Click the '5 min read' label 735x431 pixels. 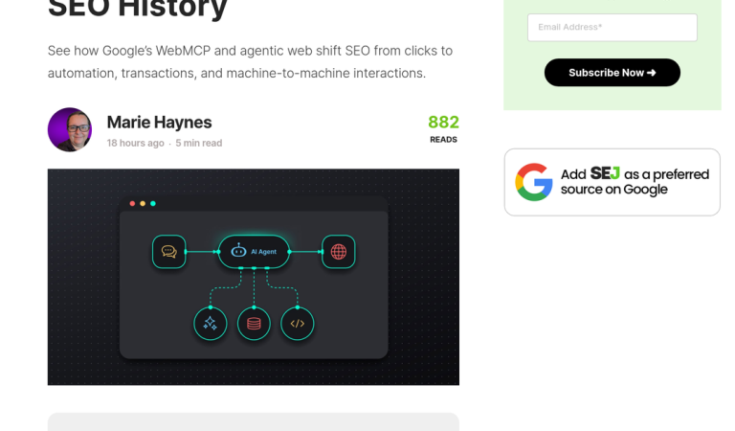[199, 143]
